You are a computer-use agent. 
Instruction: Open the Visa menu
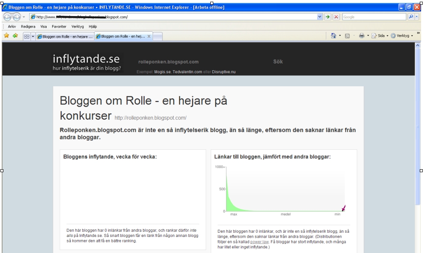coord(44,27)
